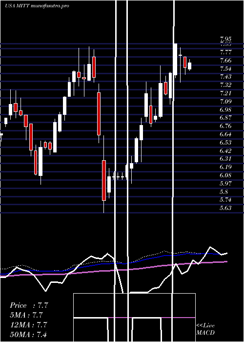
Task: Click the 7.77 price axis label
Action: point(225,52)
